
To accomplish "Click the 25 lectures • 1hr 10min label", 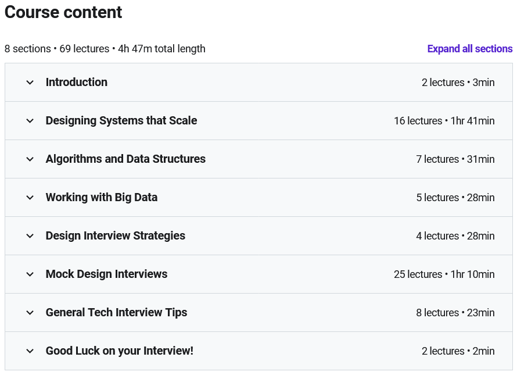I will coord(444,274).
